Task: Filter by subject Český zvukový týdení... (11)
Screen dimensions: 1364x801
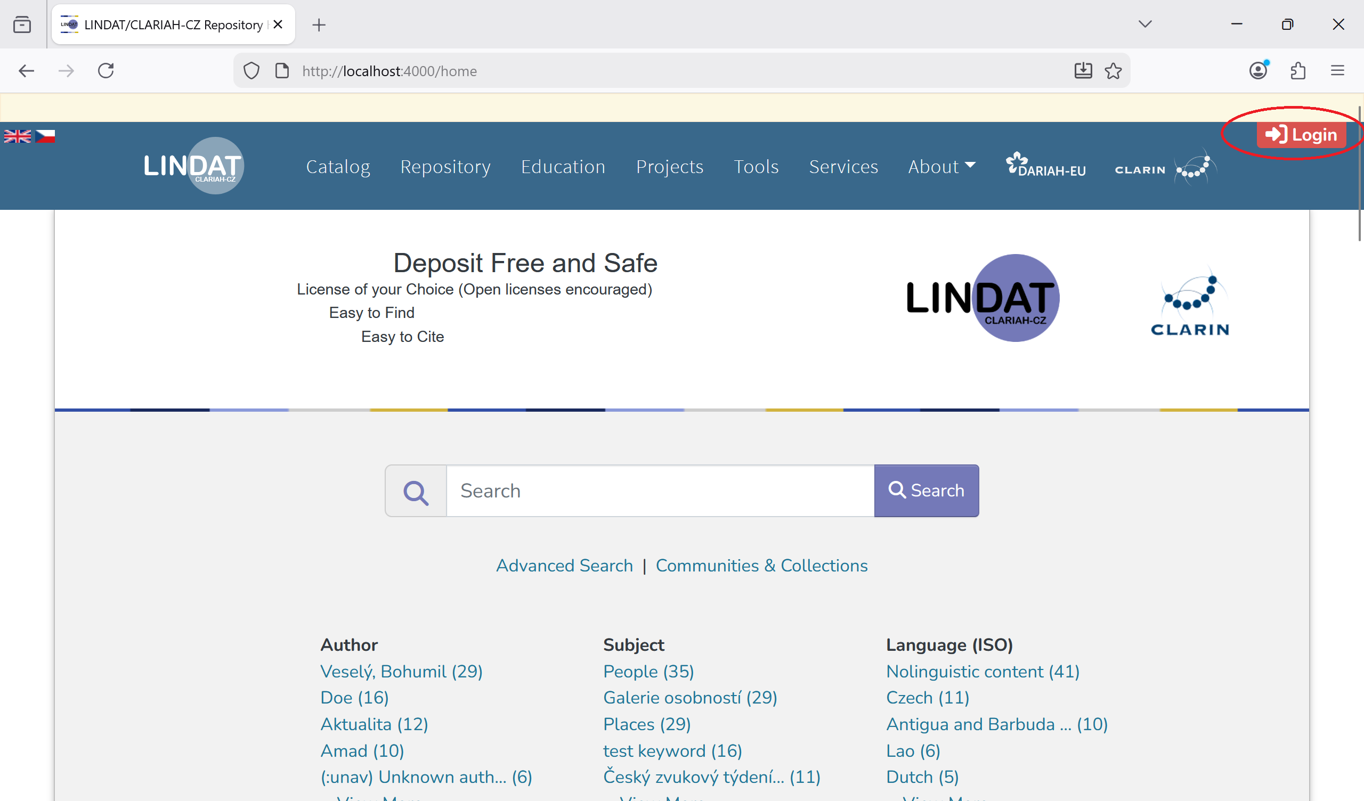Action: [712, 777]
